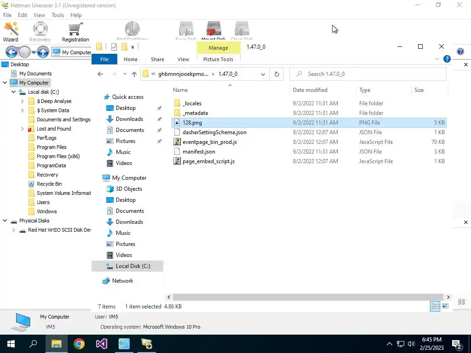Screen dimensions: 471x353
Task: Open Explorer recent locations dropdown
Action: tap(125, 74)
